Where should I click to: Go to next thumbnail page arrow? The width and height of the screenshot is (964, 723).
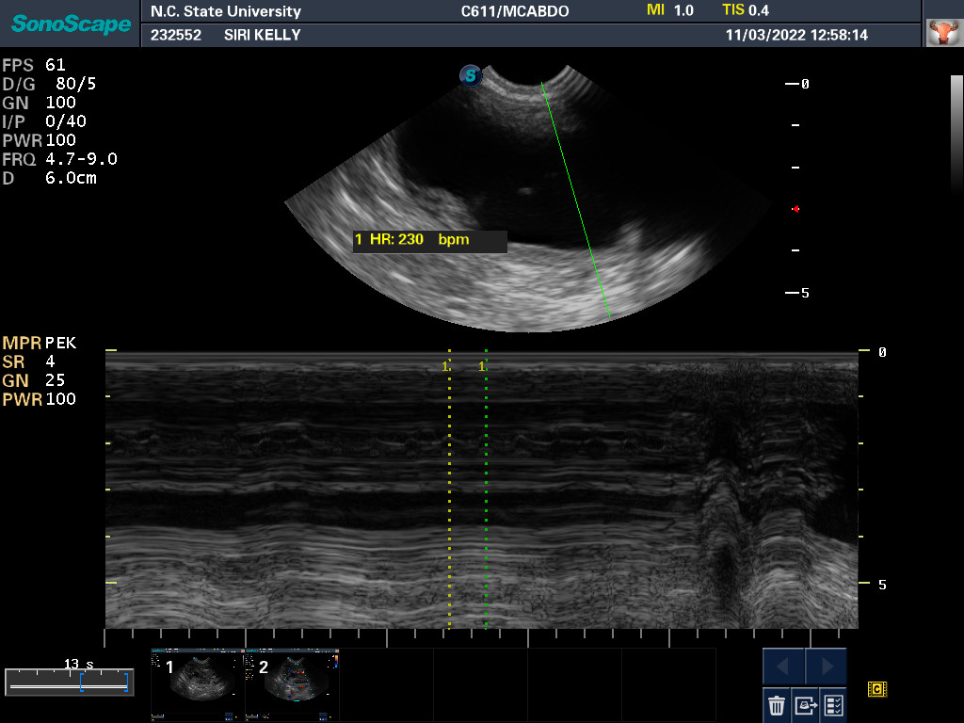[x=826, y=667]
